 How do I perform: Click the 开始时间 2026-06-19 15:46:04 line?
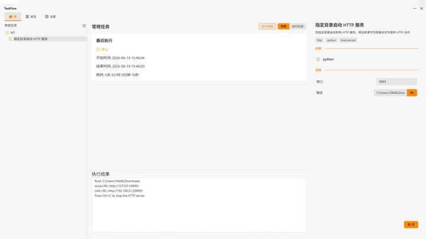click(120, 58)
